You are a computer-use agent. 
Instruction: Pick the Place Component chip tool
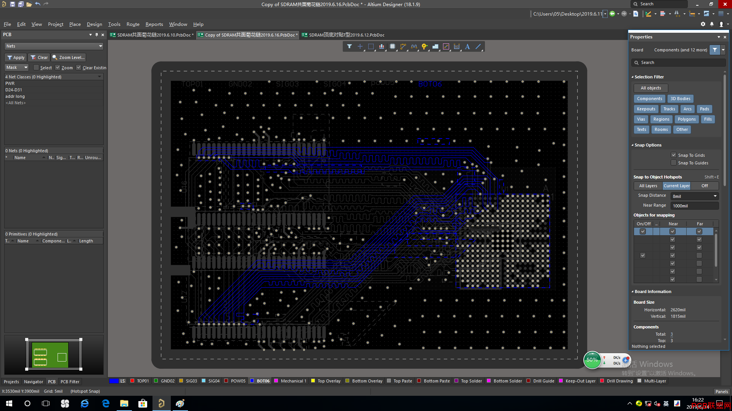click(x=392, y=46)
